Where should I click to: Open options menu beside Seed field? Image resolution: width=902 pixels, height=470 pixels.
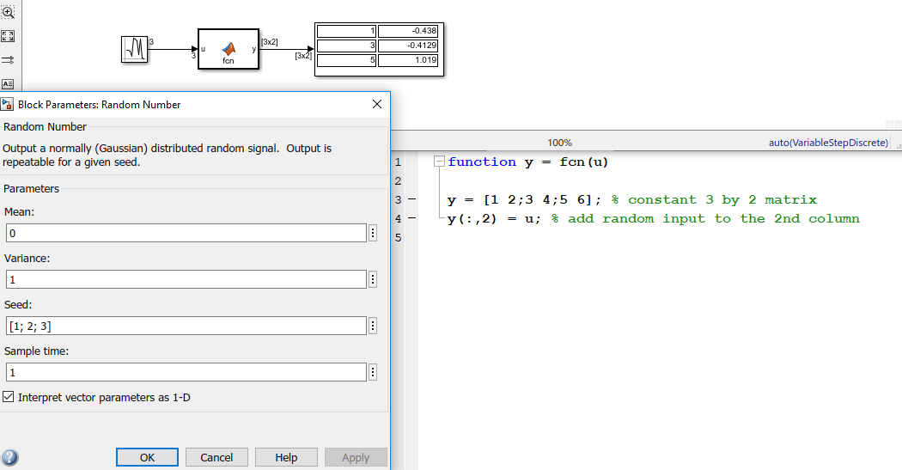point(373,327)
